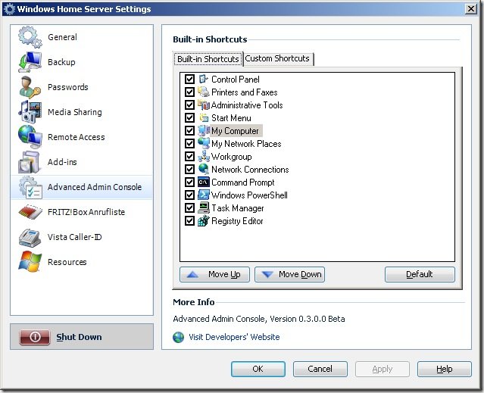Click the Windows PowerShell icon
This screenshot has height=393, width=484.
click(204, 195)
